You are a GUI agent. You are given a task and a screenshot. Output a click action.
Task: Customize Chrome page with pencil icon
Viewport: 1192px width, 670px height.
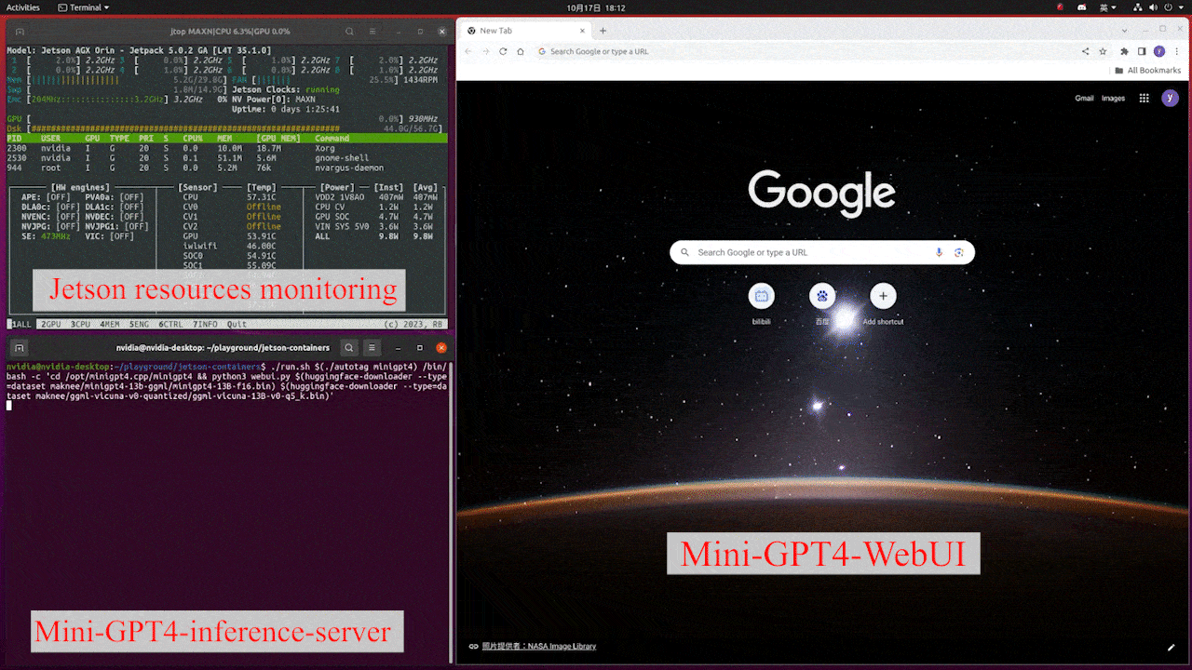[1172, 647]
